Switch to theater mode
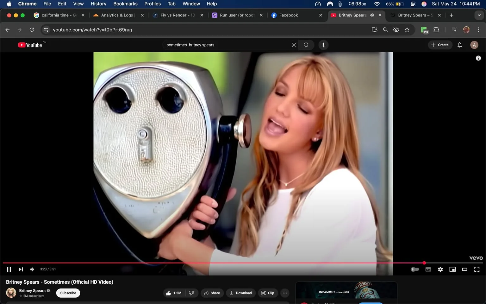The width and height of the screenshot is (486, 304). point(464,269)
